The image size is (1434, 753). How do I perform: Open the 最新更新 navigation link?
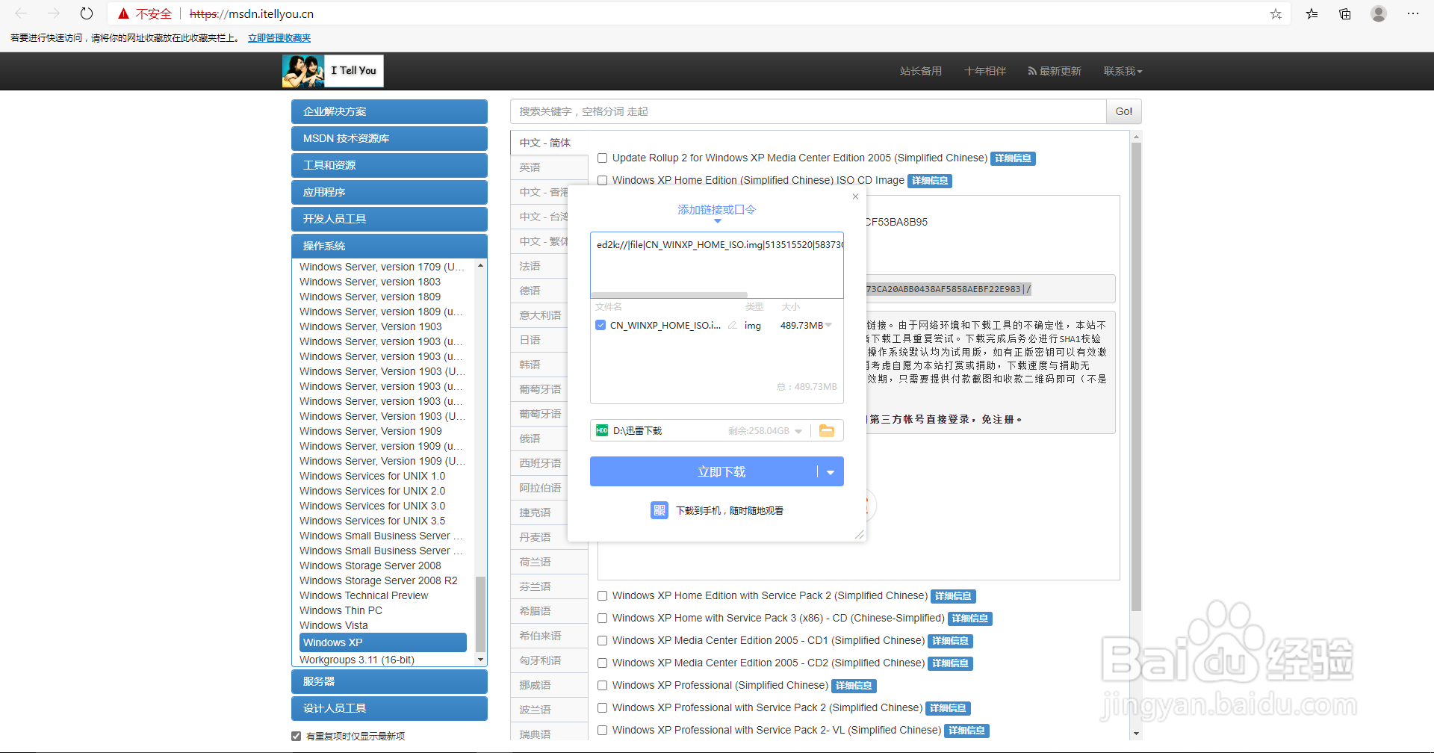pos(1055,71)
